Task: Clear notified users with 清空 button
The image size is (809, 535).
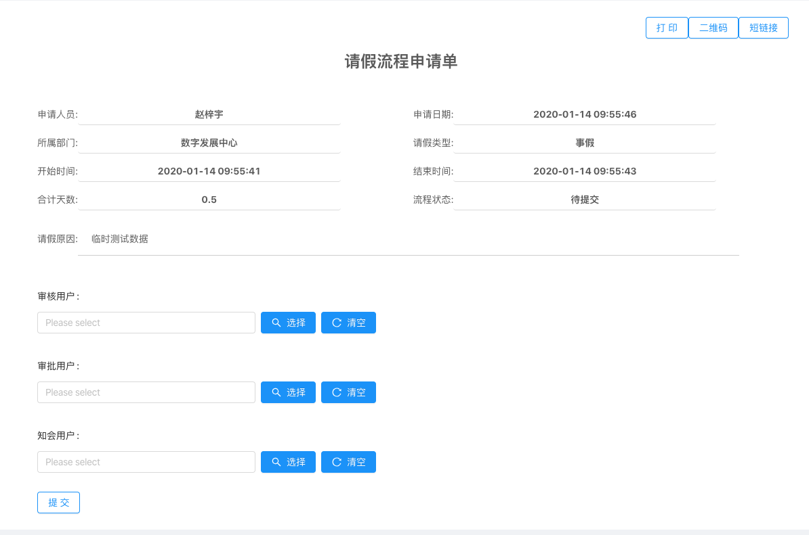Action: point(348,462)
